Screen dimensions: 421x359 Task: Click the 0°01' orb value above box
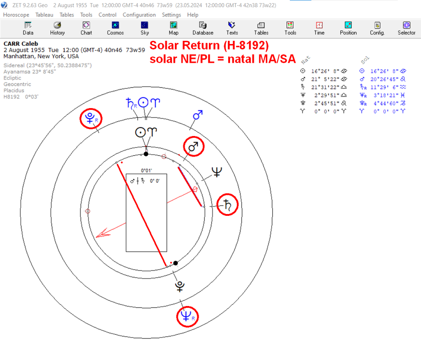[146, 171]
